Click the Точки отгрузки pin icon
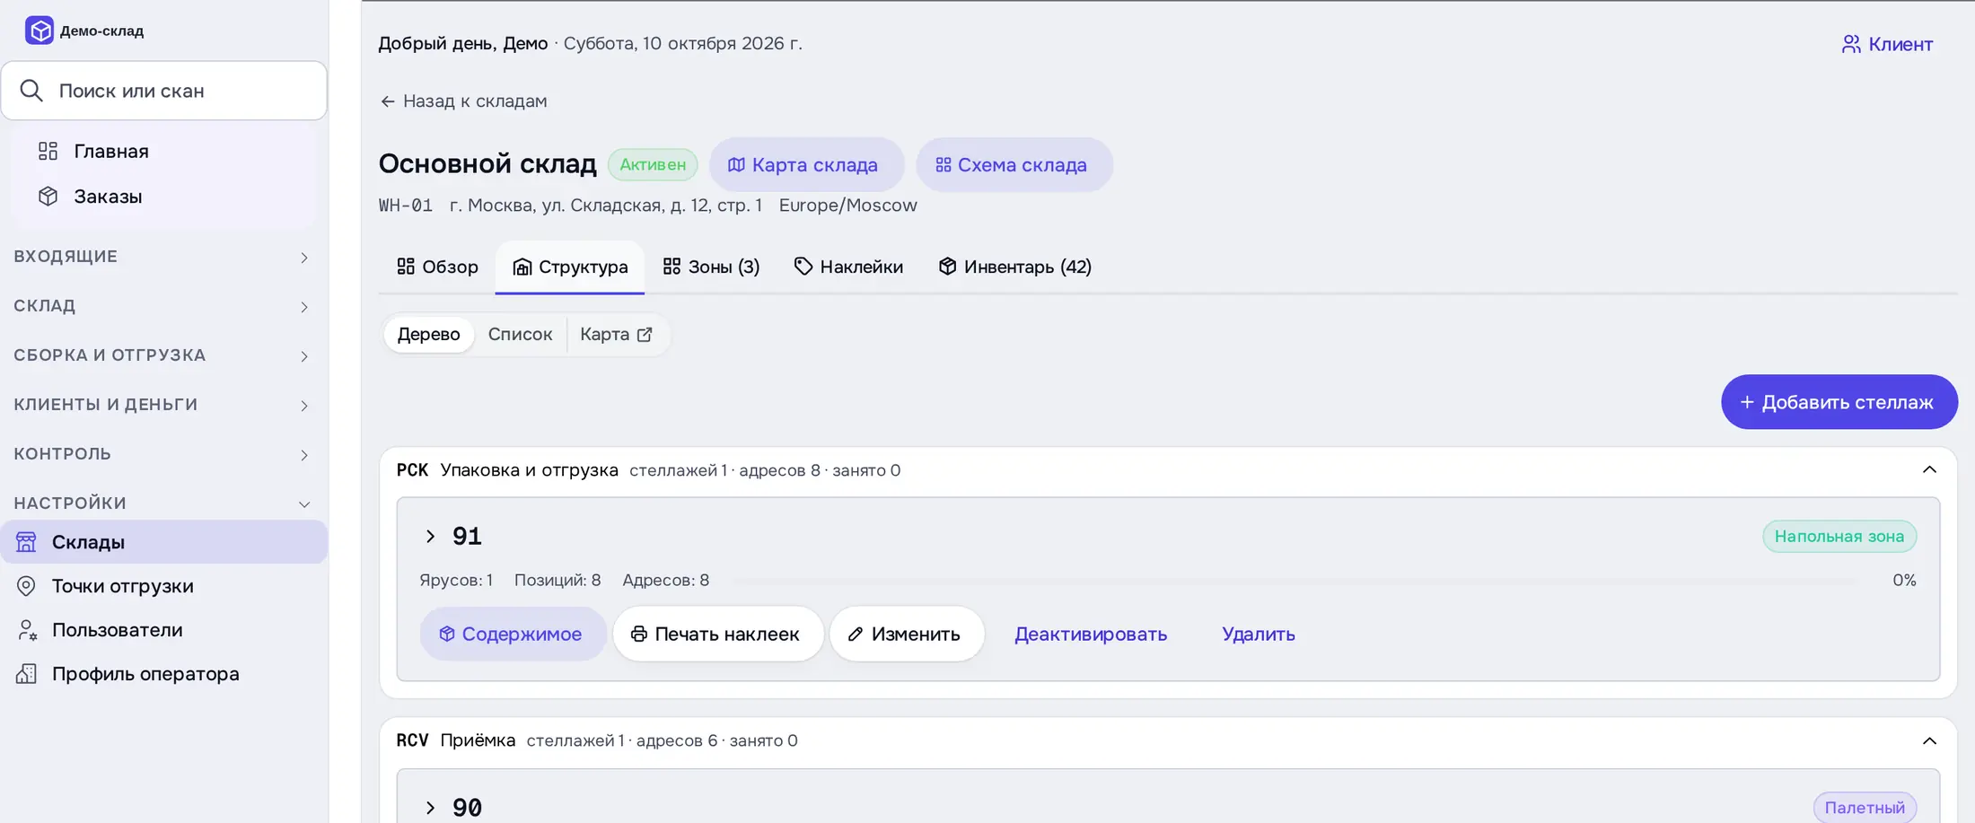This screenshot has height=823, width=1975. (27, 586)
